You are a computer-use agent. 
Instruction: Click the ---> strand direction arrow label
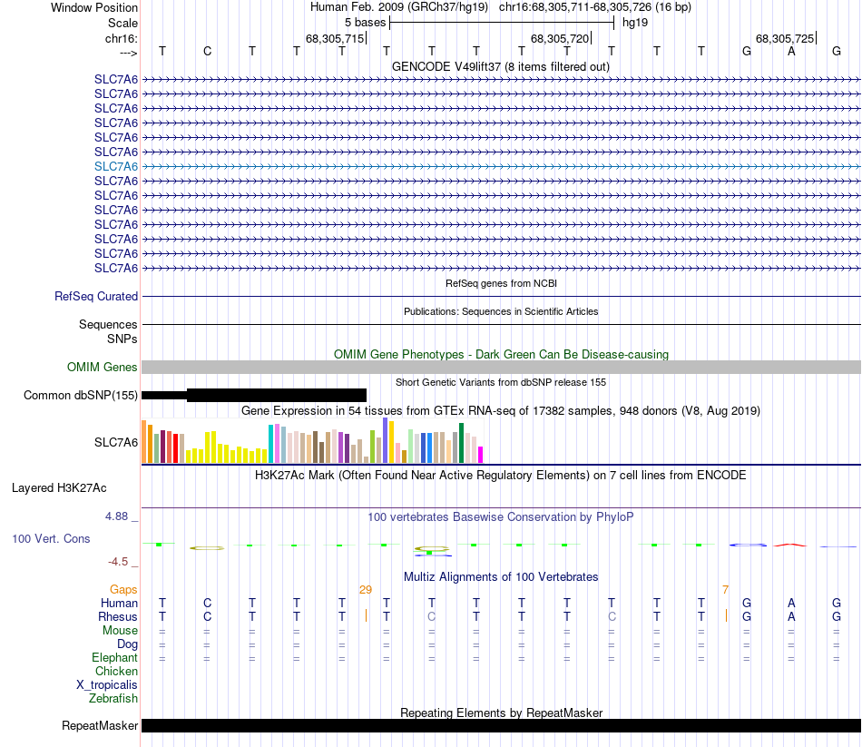pos(128,53)
